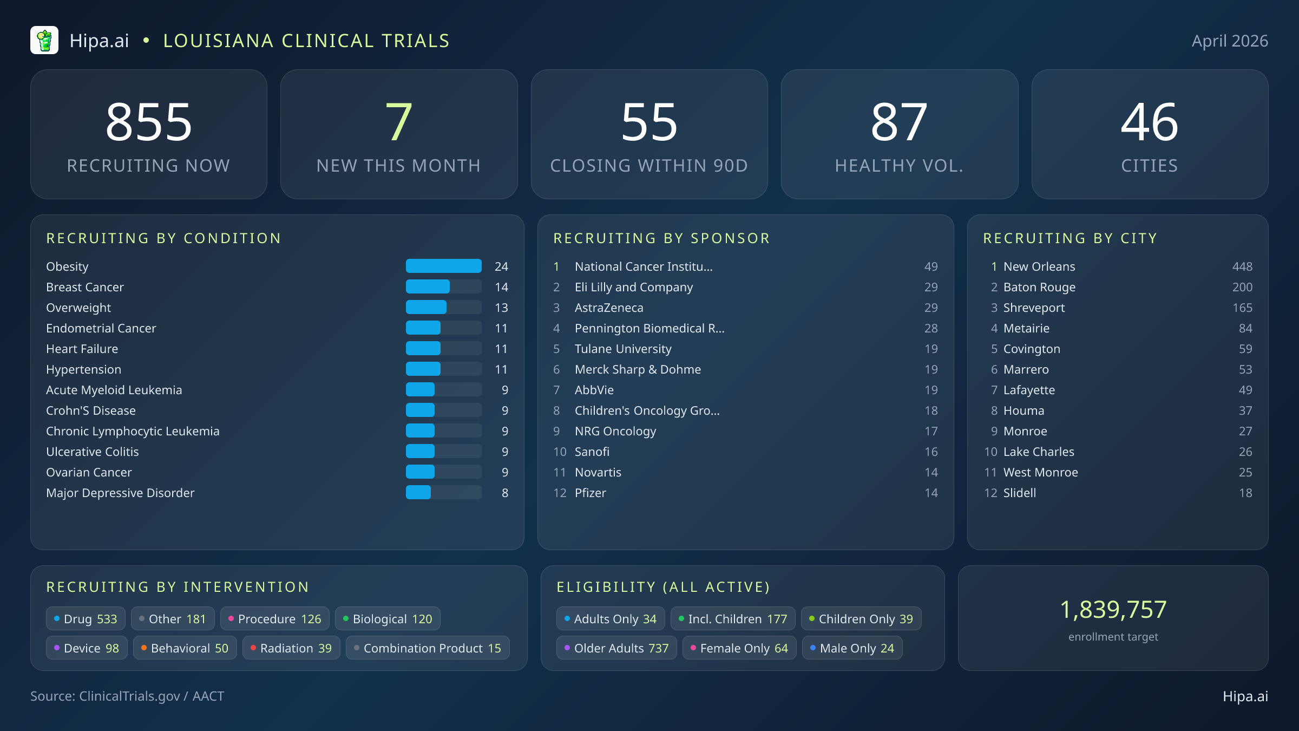The image size is (1299, 731).
Task: Click the AbbVie sponsor row
Action: click(x=745, y=390)
